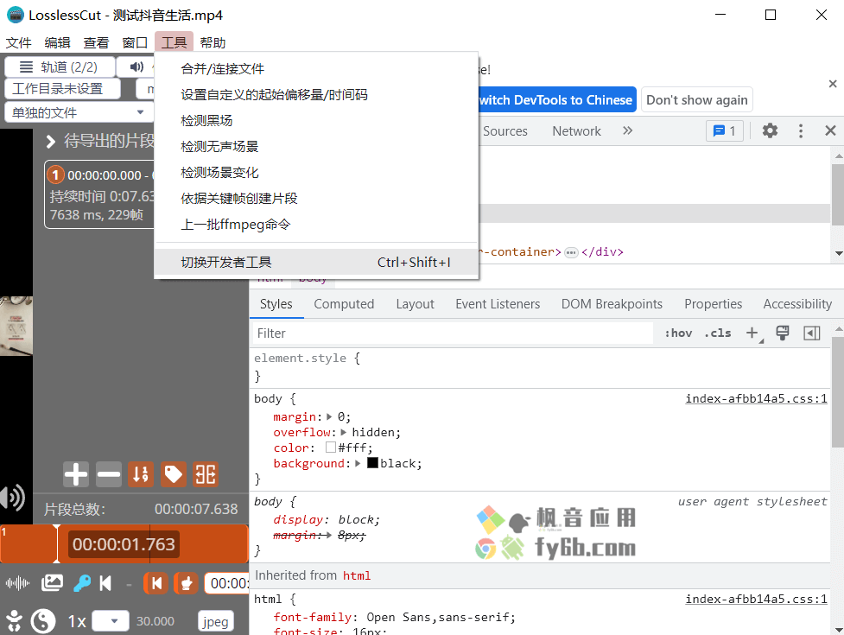Screen dimensions: 844x635
Task: Switch to the Network tab in DevTools
Action: 576,130
